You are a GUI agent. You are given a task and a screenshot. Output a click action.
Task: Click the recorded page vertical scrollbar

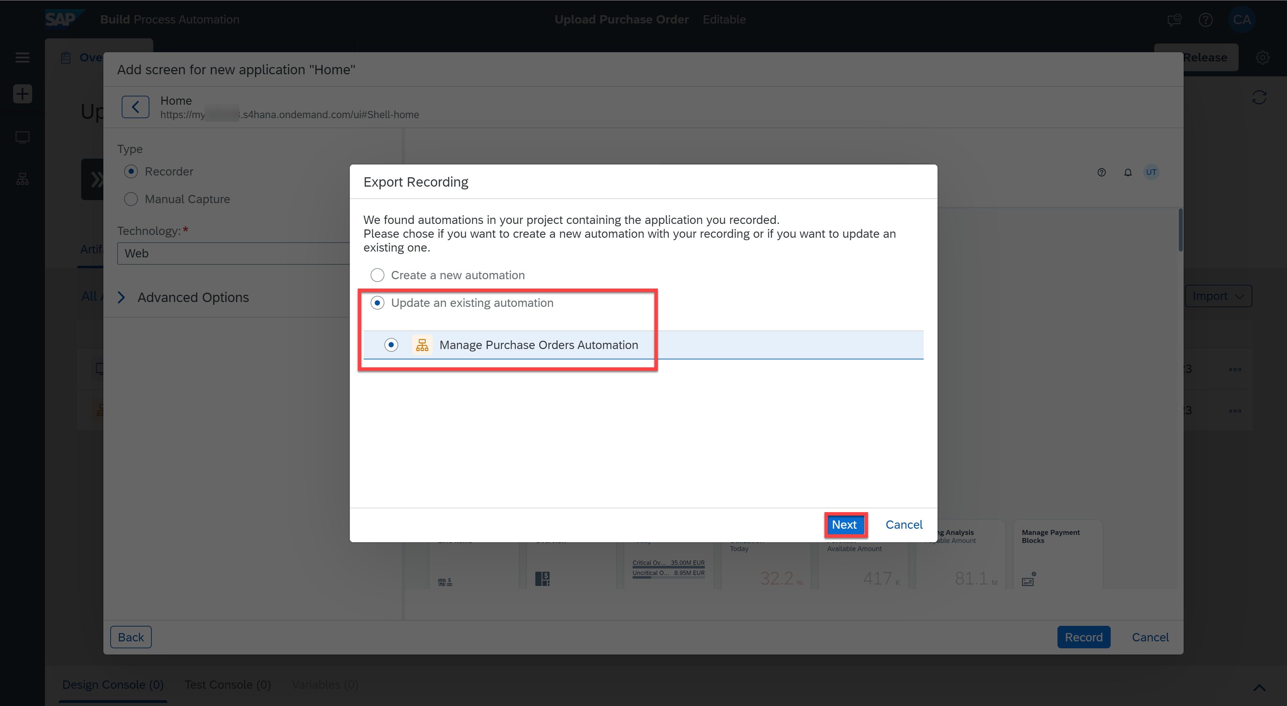pos(1180,230)
